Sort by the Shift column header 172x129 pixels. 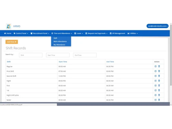(x=9, y=62)
